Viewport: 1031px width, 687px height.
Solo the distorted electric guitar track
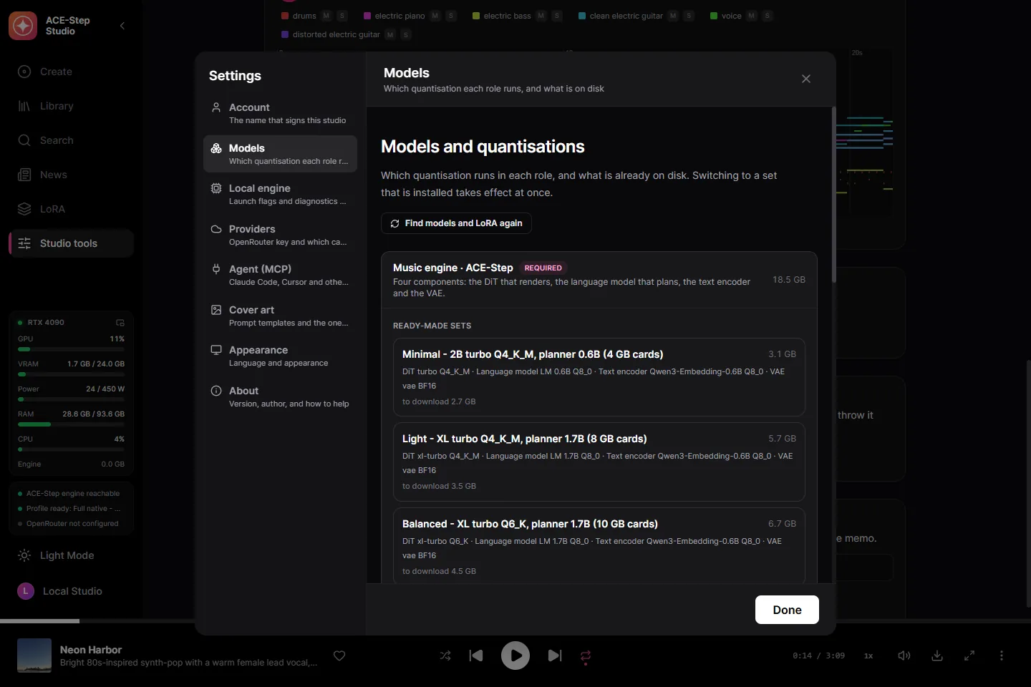[x=406, y=34]
